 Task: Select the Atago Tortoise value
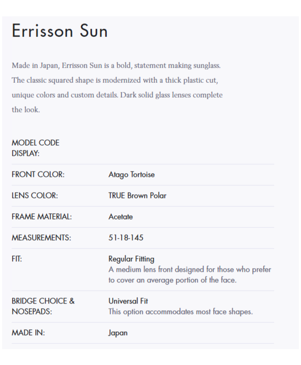(131, 175)
